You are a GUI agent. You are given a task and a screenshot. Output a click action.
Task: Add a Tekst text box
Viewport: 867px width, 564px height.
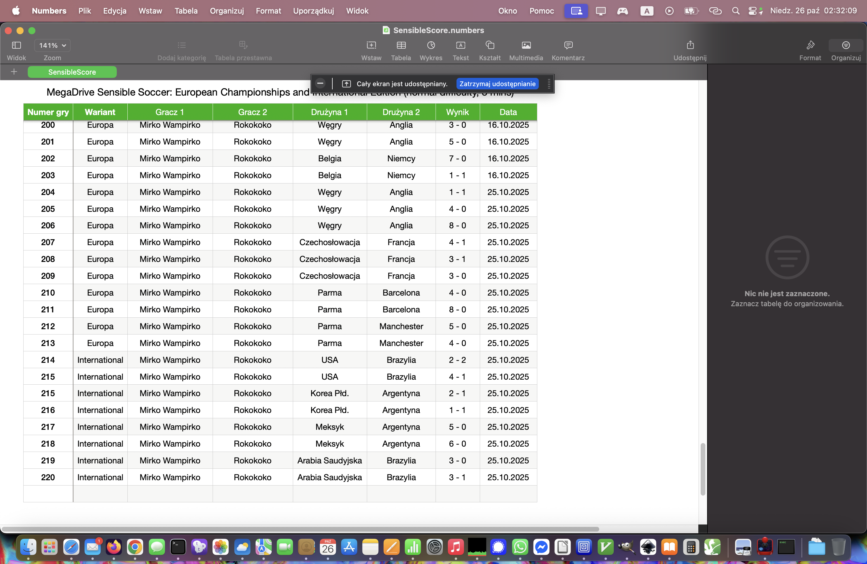pos(460,45)
